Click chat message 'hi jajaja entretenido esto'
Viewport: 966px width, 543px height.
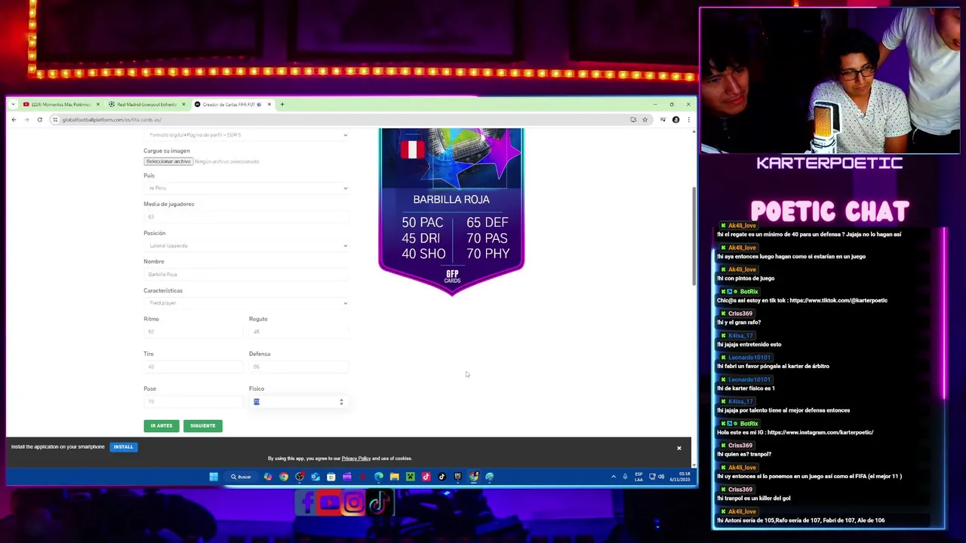point(749,345)
